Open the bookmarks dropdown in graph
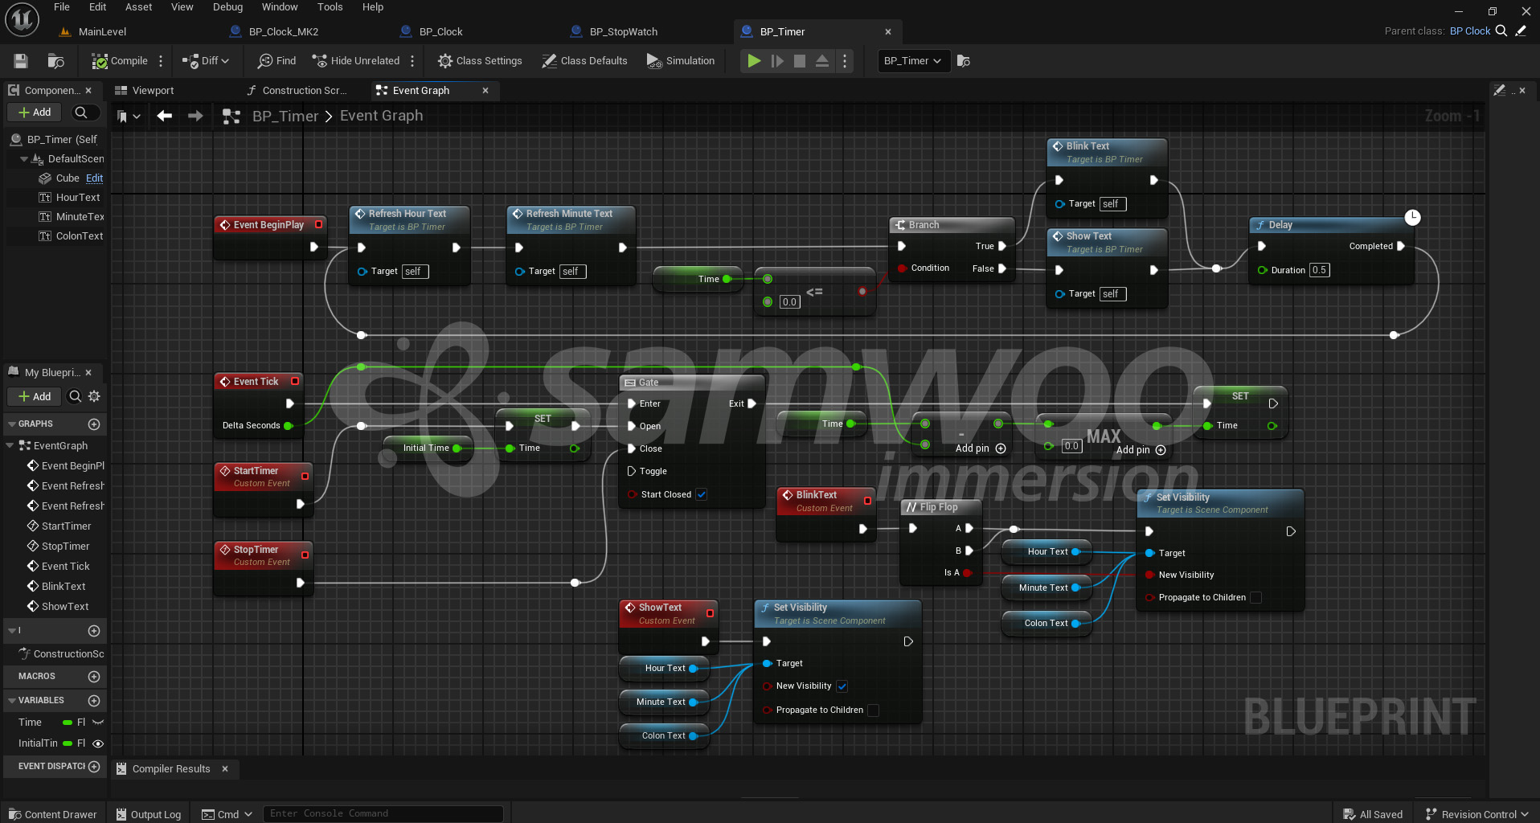 [129, 117]
